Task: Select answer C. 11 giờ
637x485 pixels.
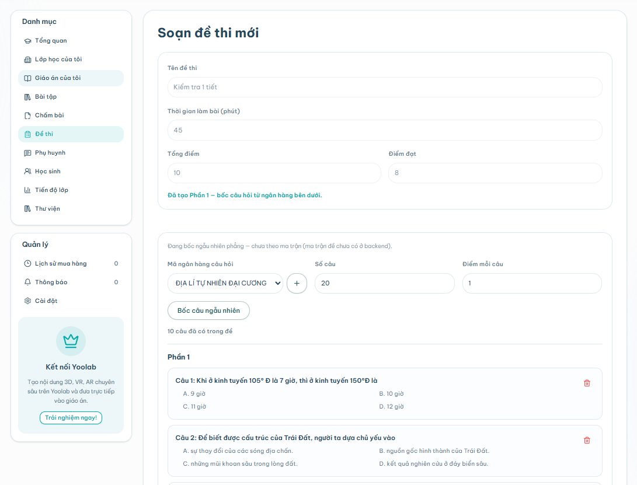Action: [194, 407]
